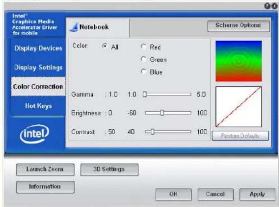Click the Contrast minimum value 40
Screen dimensions: 279x207
tap(131, 132)
